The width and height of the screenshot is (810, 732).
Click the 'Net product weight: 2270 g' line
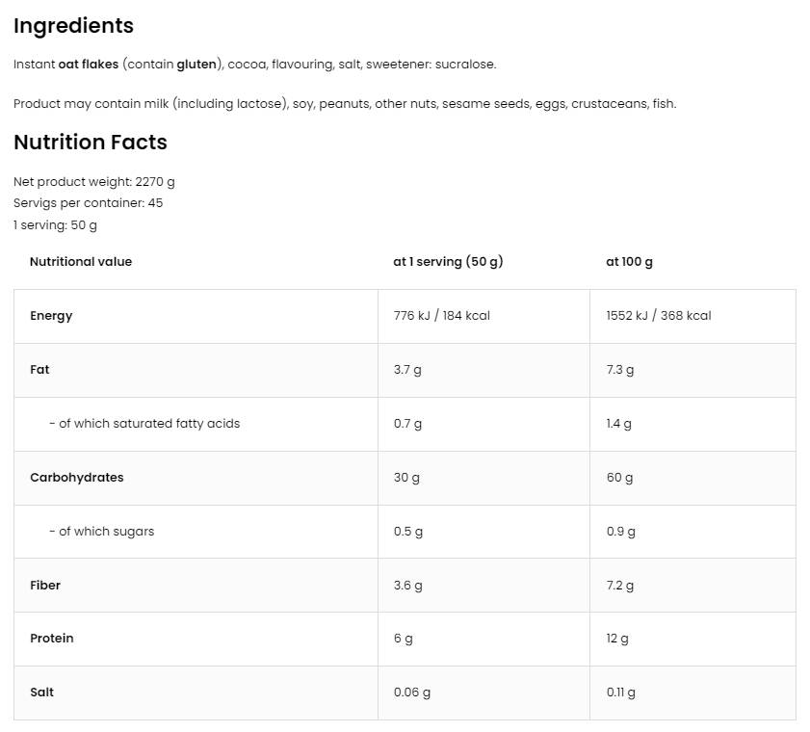pyautogui.click(x=94, y=181)
